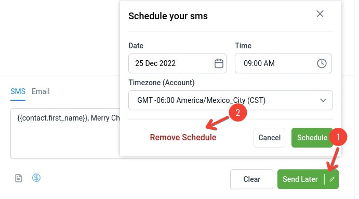Switch to the Email tab

[41, 91]
